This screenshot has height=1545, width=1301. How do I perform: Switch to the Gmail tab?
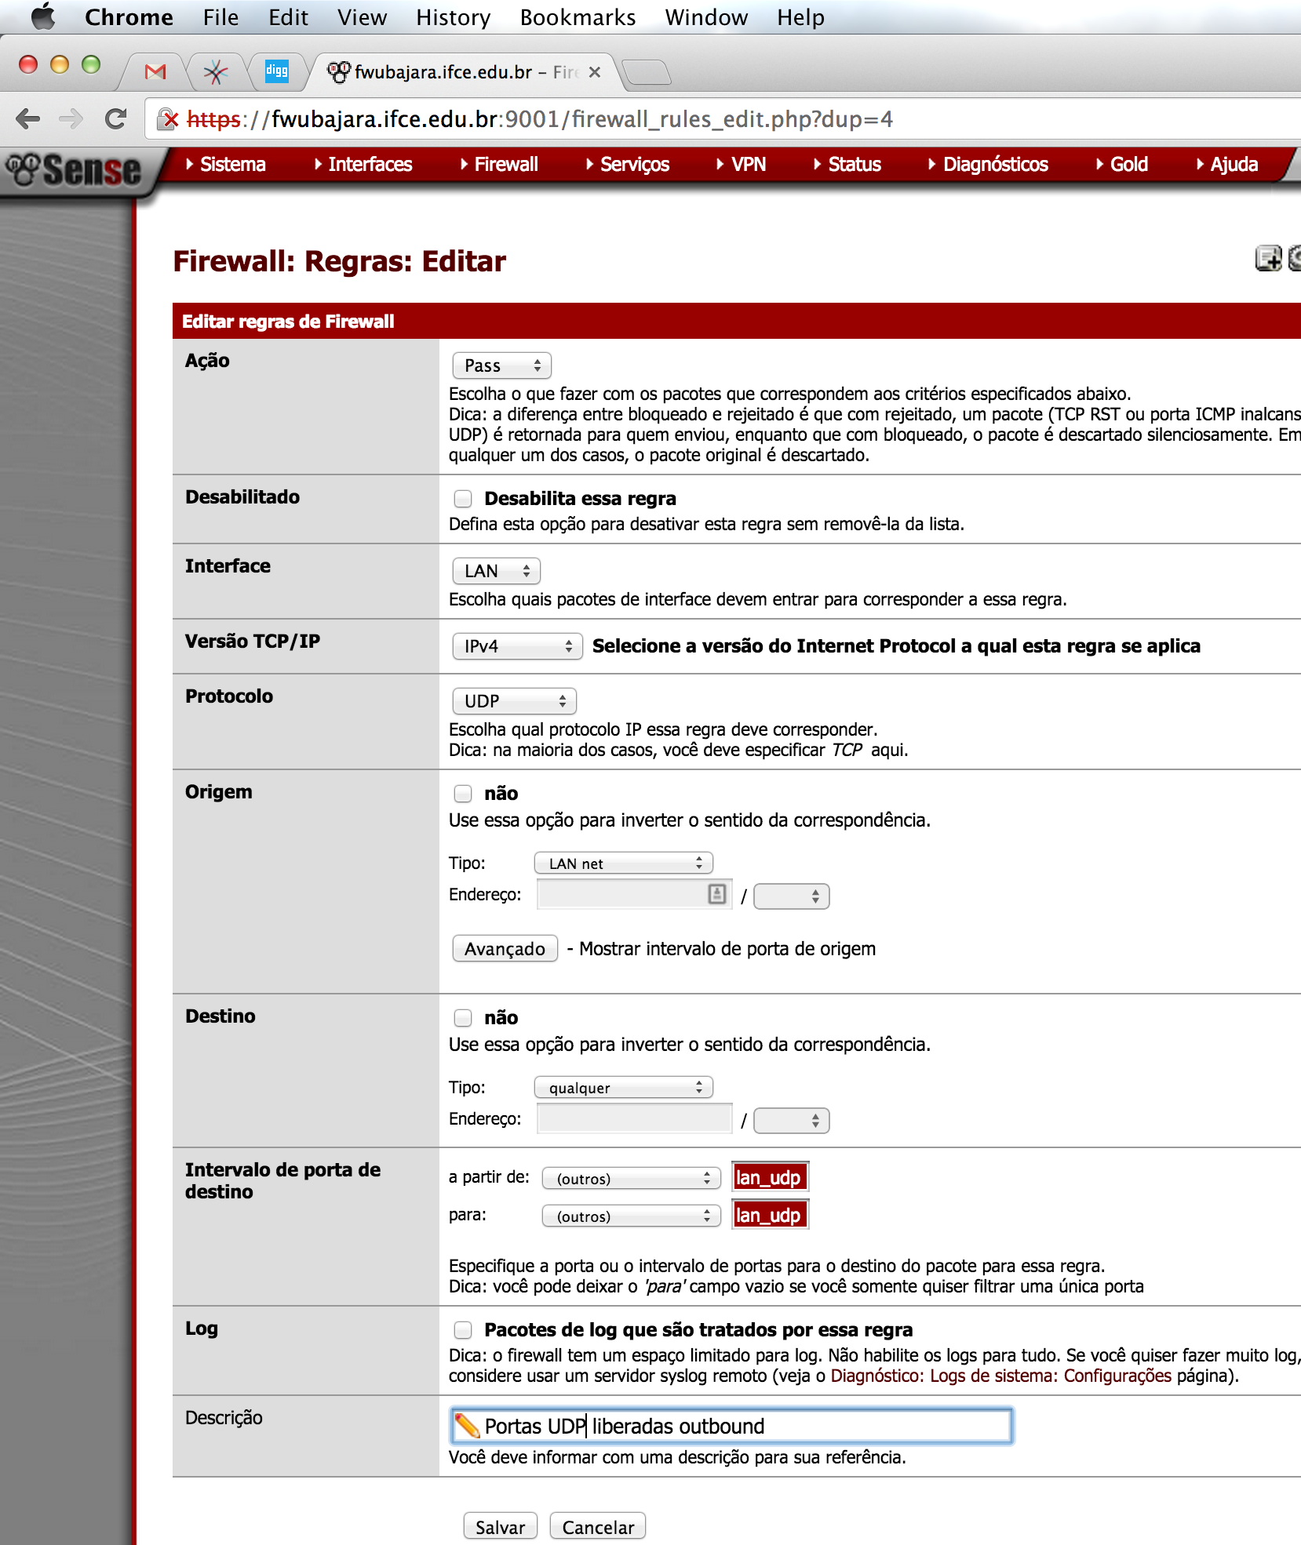point(155,72)
